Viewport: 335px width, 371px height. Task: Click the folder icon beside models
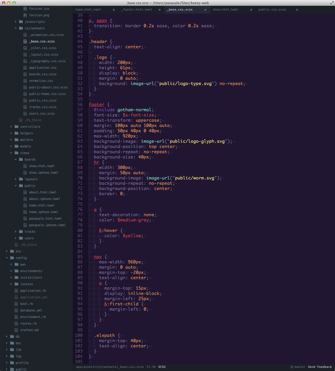click(16, 146)
